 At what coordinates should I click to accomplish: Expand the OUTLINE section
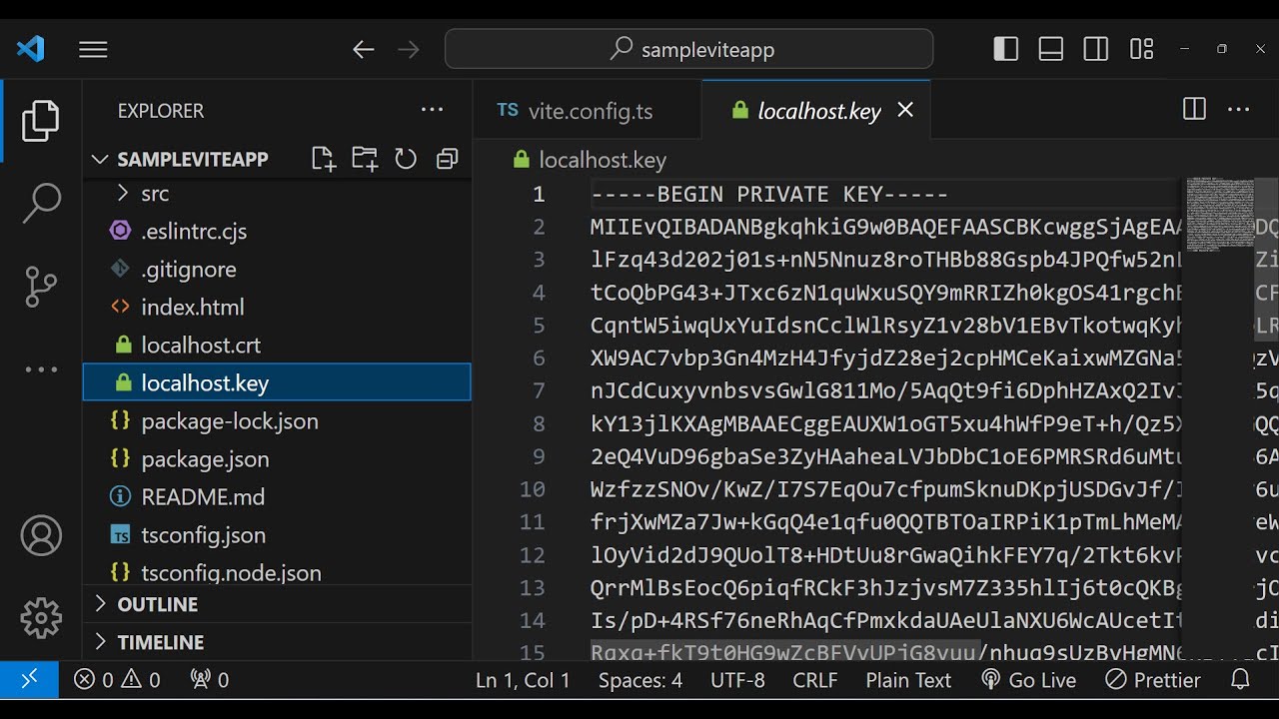pyautogui.click(x=157, y=604)
